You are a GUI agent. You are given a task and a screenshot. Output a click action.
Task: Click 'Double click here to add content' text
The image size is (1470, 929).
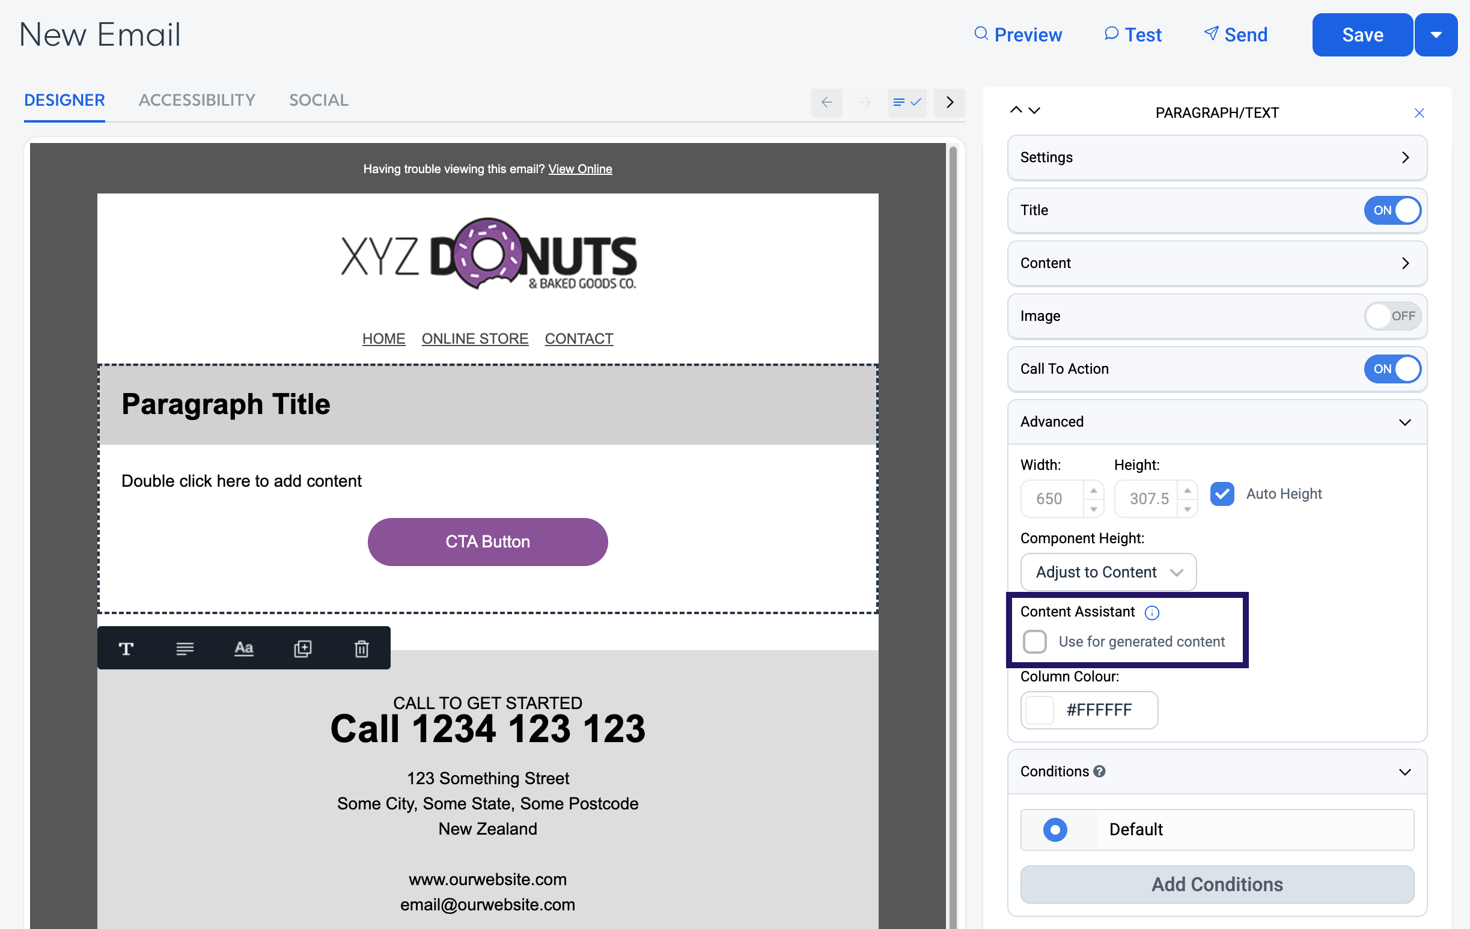(x=241, y=481)
